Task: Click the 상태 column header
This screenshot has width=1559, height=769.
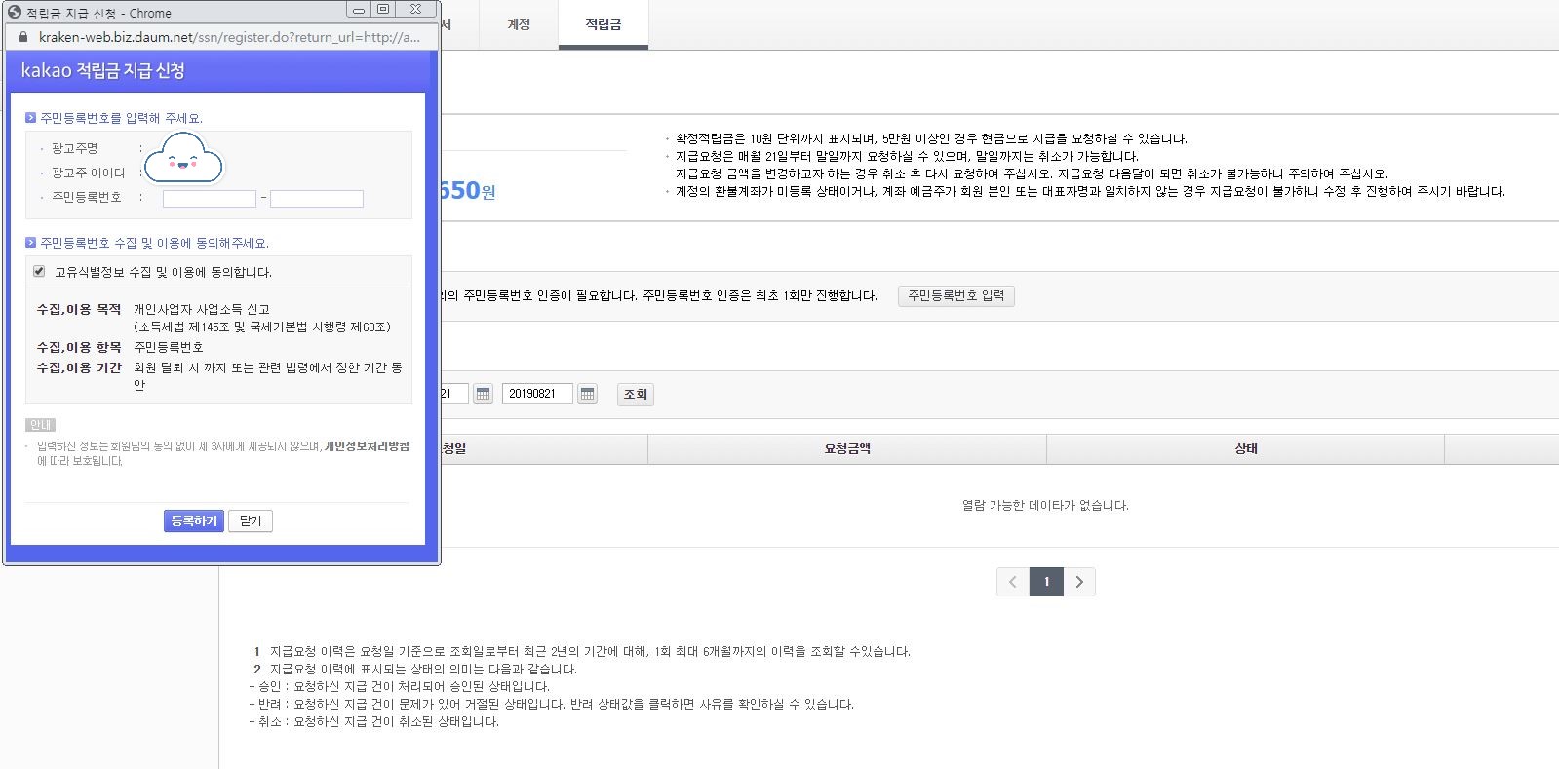Action: pos(1246,448)
